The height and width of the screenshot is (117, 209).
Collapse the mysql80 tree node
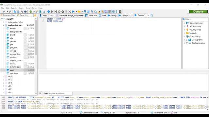click(2, 19)
